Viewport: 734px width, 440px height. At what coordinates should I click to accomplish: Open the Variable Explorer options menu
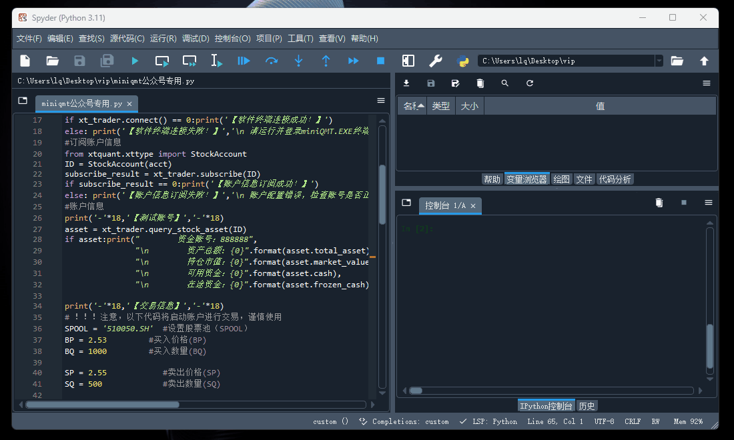tap(707, 83)
